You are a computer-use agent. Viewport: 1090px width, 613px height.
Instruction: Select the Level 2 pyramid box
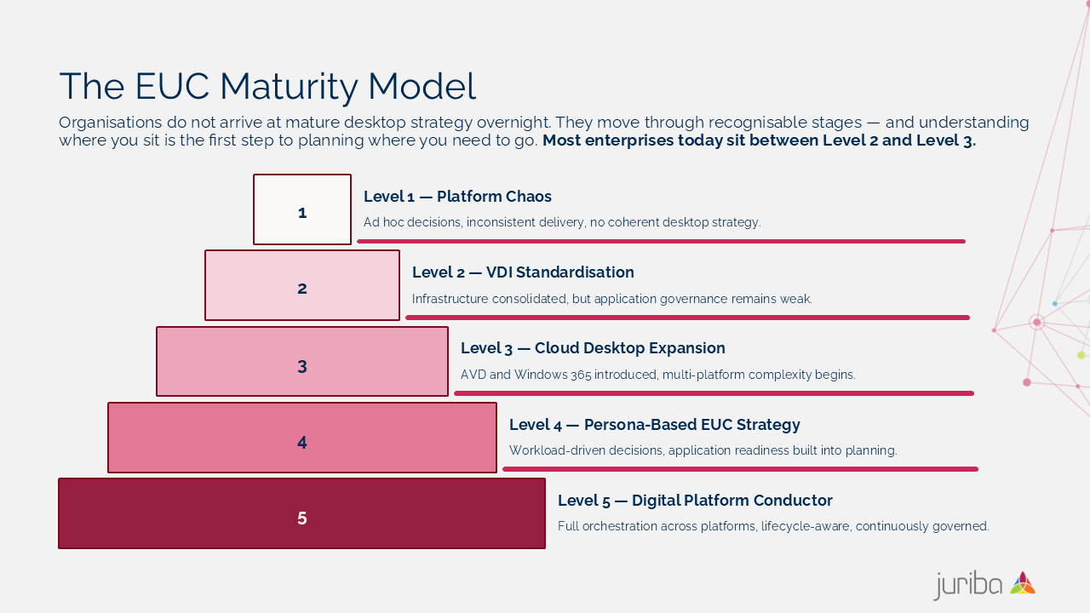coord(302,285)
